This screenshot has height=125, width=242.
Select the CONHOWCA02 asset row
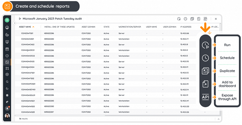(117, 45)
